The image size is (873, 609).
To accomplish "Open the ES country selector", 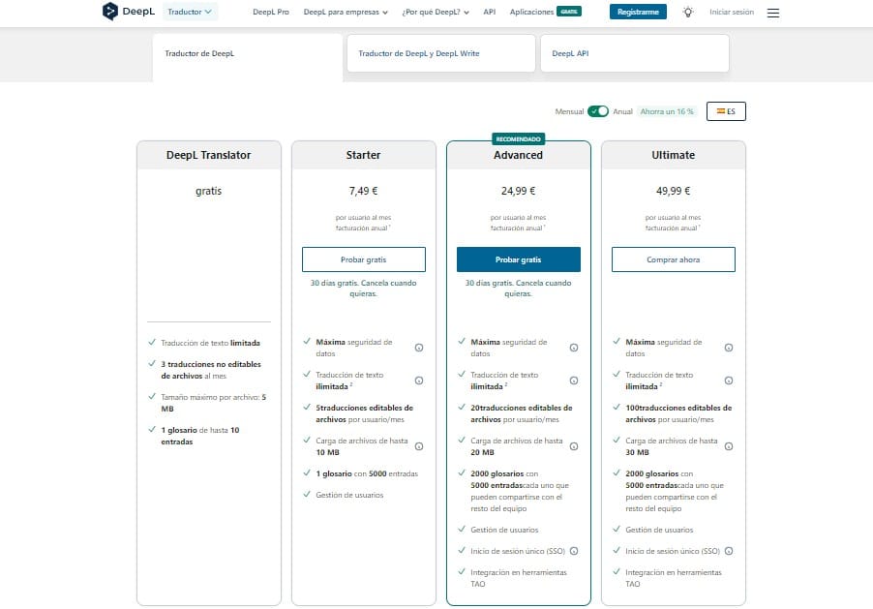I will click(x=726, y=111).
